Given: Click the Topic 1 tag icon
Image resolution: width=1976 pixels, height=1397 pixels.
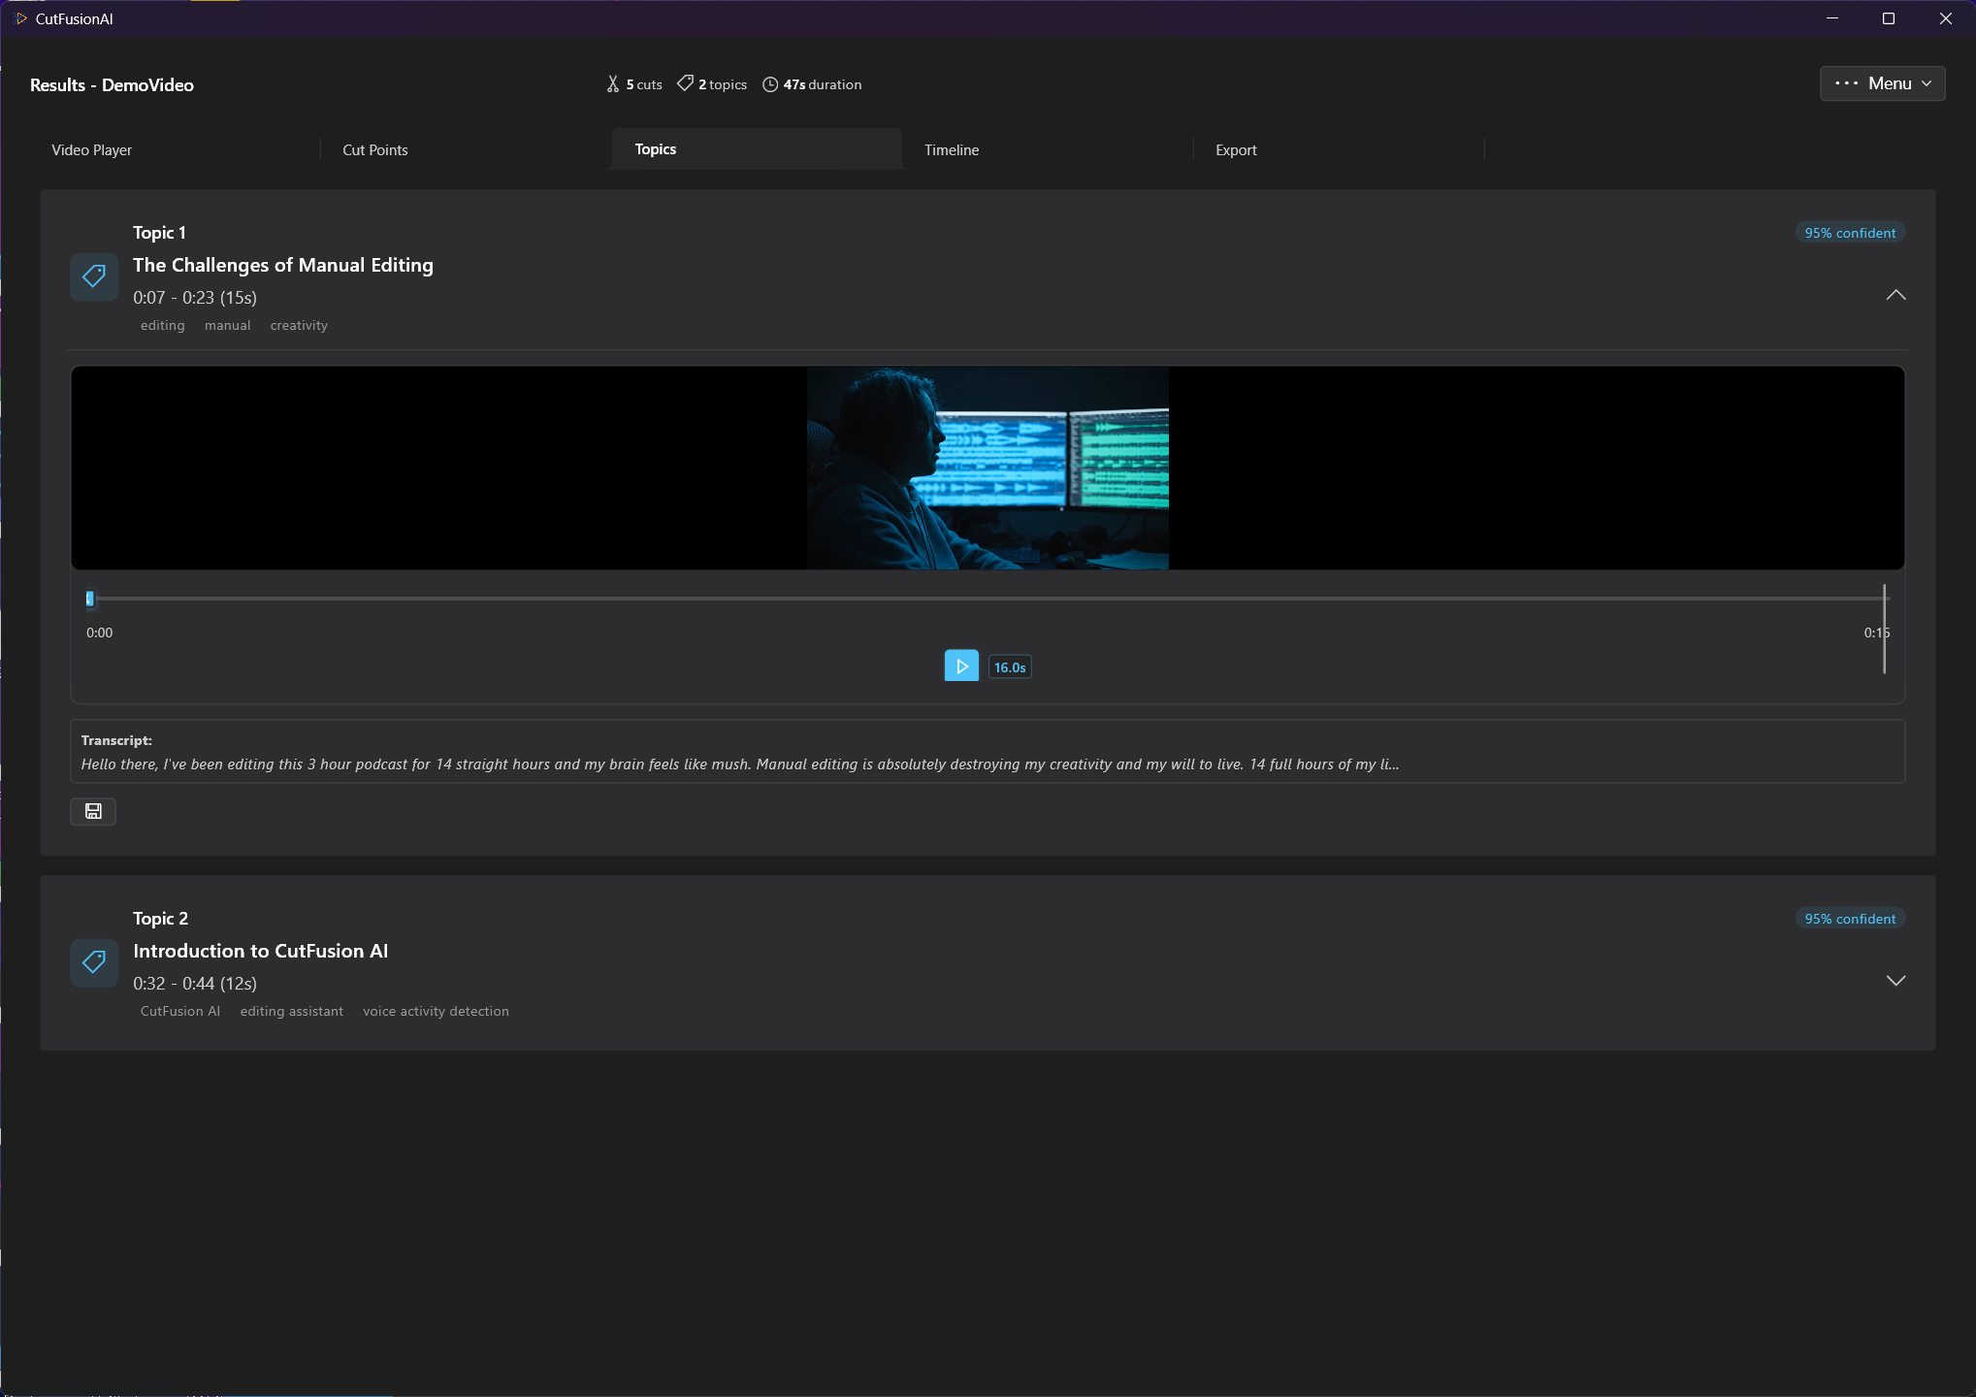Looking at the screenshot, I should point(94,276).
